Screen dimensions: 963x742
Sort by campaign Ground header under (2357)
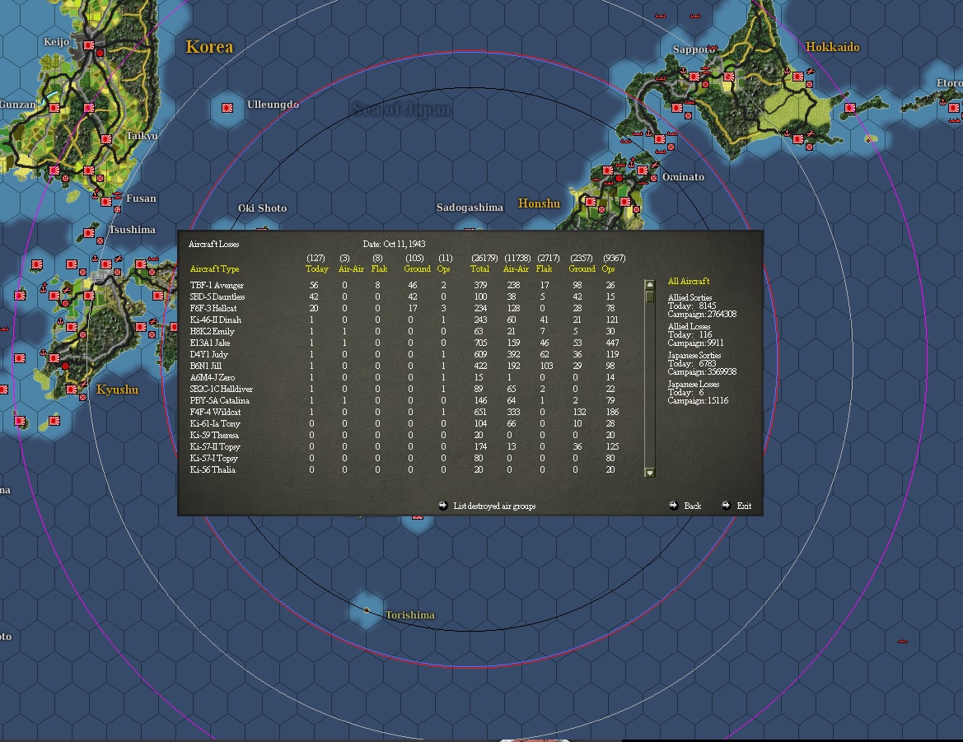point(582,268)
